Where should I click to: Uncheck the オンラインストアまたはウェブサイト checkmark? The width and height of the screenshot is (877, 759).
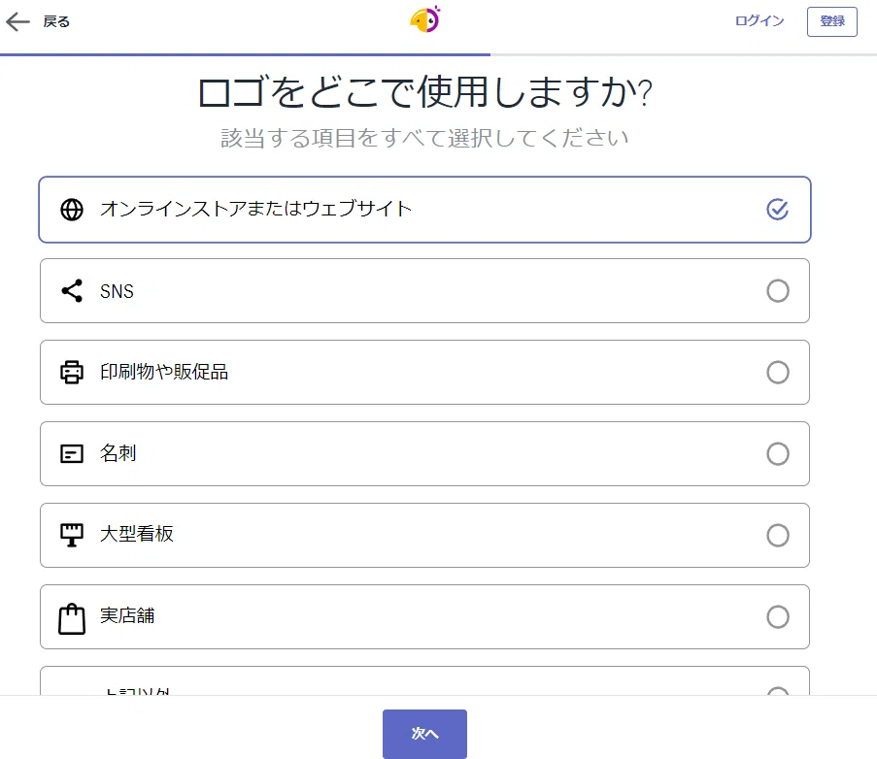777,210
